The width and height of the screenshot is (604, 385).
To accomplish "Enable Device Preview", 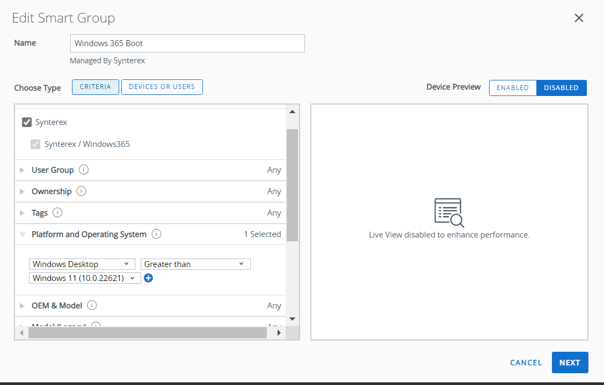I will click(x=512, y=87).
